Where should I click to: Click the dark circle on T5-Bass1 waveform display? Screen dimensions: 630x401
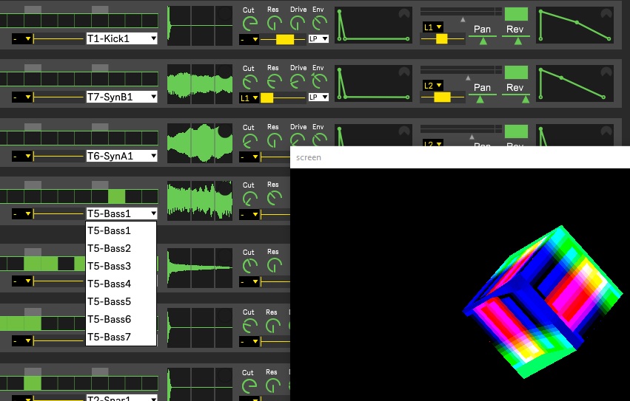click(x=224, y=188)
